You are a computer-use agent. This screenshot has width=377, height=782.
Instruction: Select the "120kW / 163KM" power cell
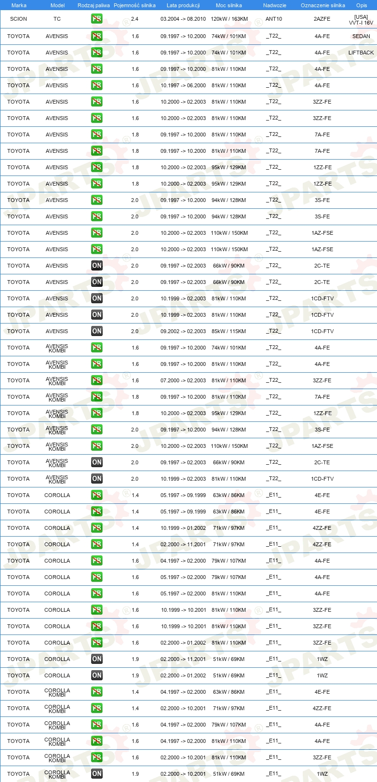[x=229, y=19]
